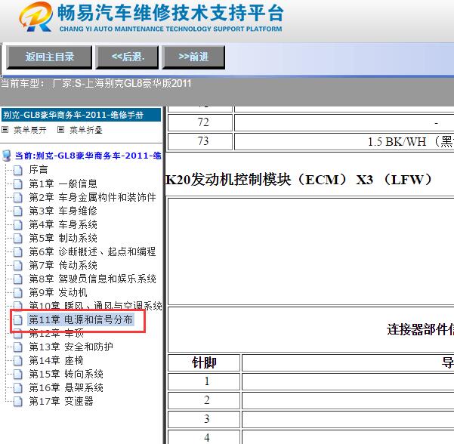Click the root manual tree icon
The height and width of the screenshot is (444, 454).
[x=6, y=156]
